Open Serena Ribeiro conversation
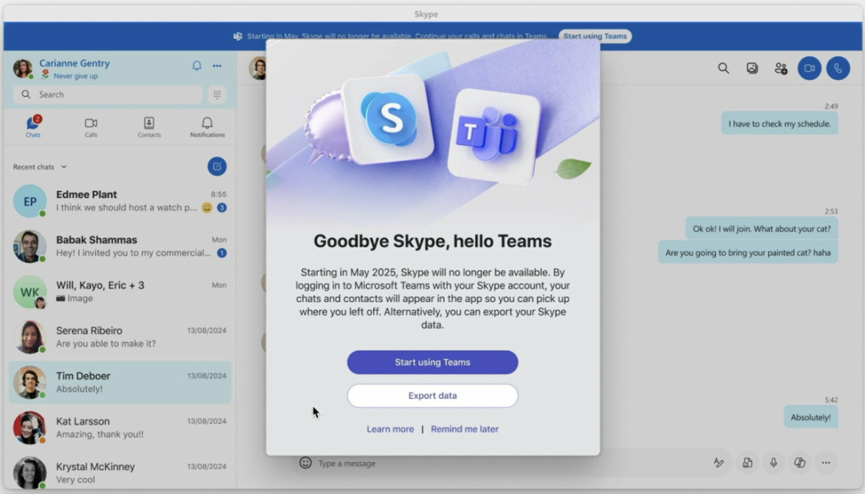This screenshot has height=494, width=865. pos(119,337)
